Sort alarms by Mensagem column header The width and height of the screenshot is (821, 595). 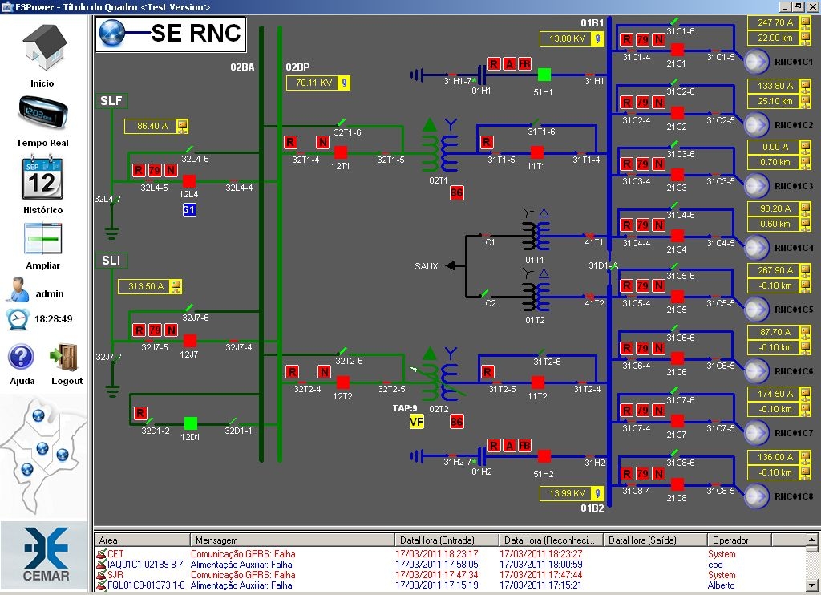(292, 540)
